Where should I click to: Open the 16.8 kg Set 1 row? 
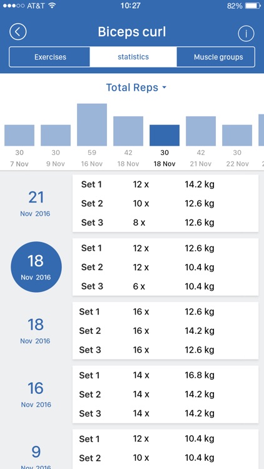coord(165,375)
